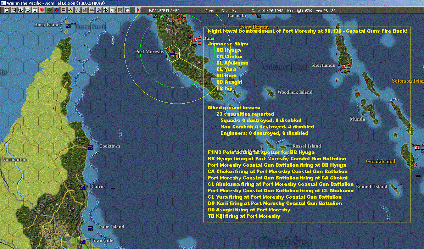The image size is (424, 249).
Task: Click the second ship list toolbar icon
Action: point(28,10)
